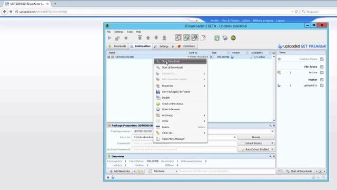Screen dimensions: 337x190
Task: Click the Move up arrow icon
Action: click(148, 37)
